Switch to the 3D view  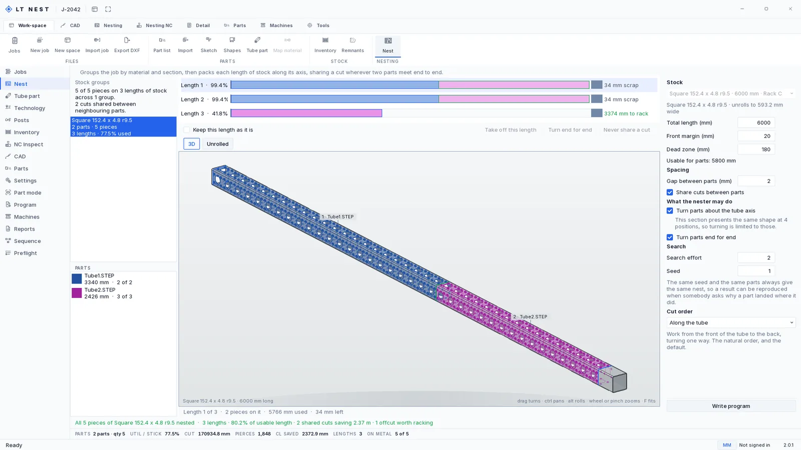pos(192,143)
